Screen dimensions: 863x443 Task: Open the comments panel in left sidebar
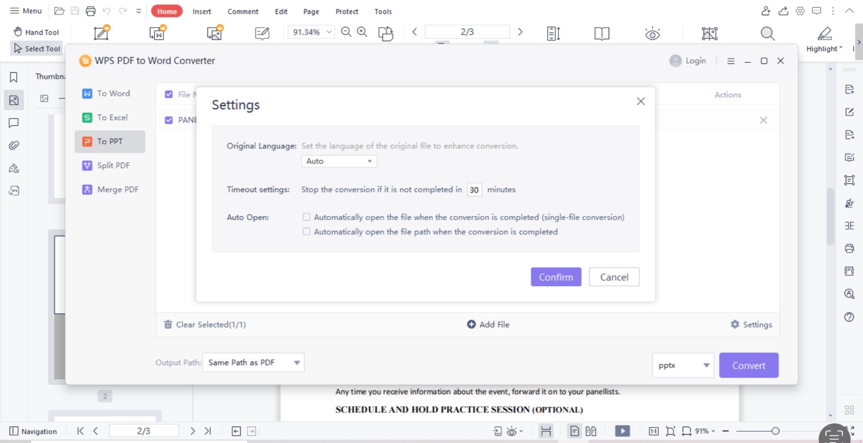pyautogui.click(x=14, y=123)
